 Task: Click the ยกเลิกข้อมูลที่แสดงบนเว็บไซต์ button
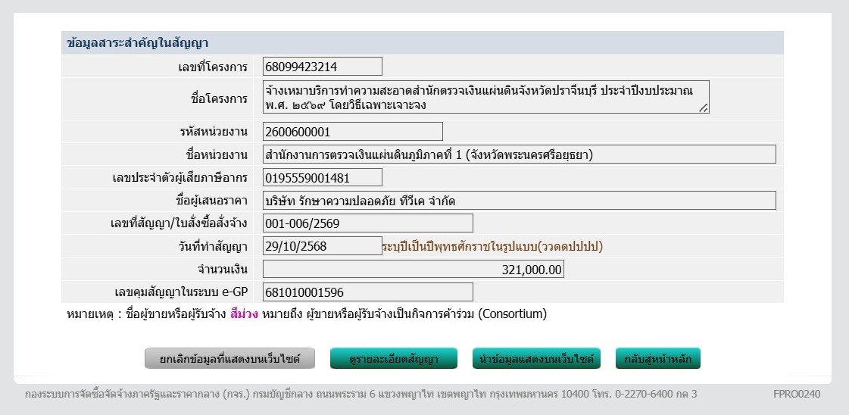click(x=229, y=359)
